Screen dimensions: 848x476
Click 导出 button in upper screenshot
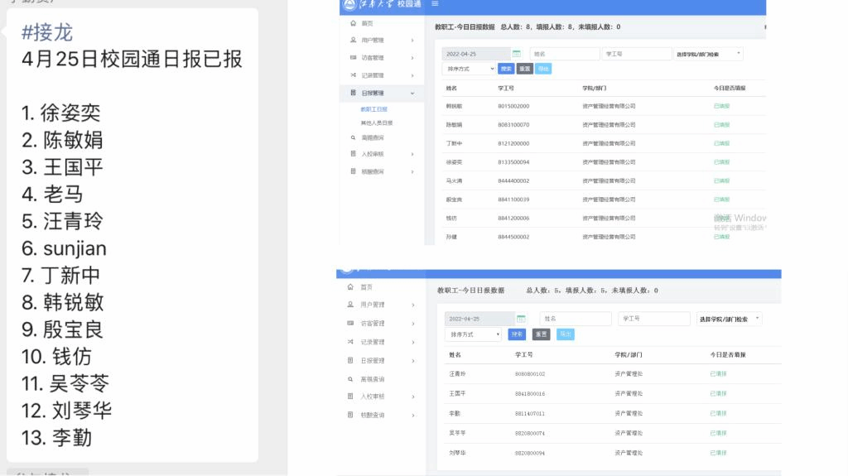543,69
